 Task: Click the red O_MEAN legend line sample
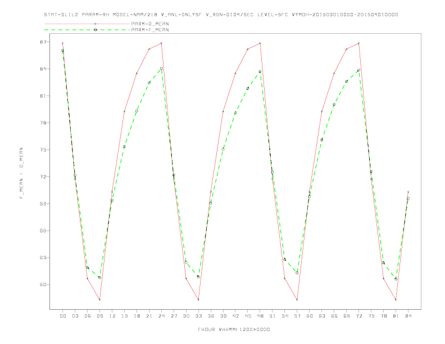coord(87,24)
